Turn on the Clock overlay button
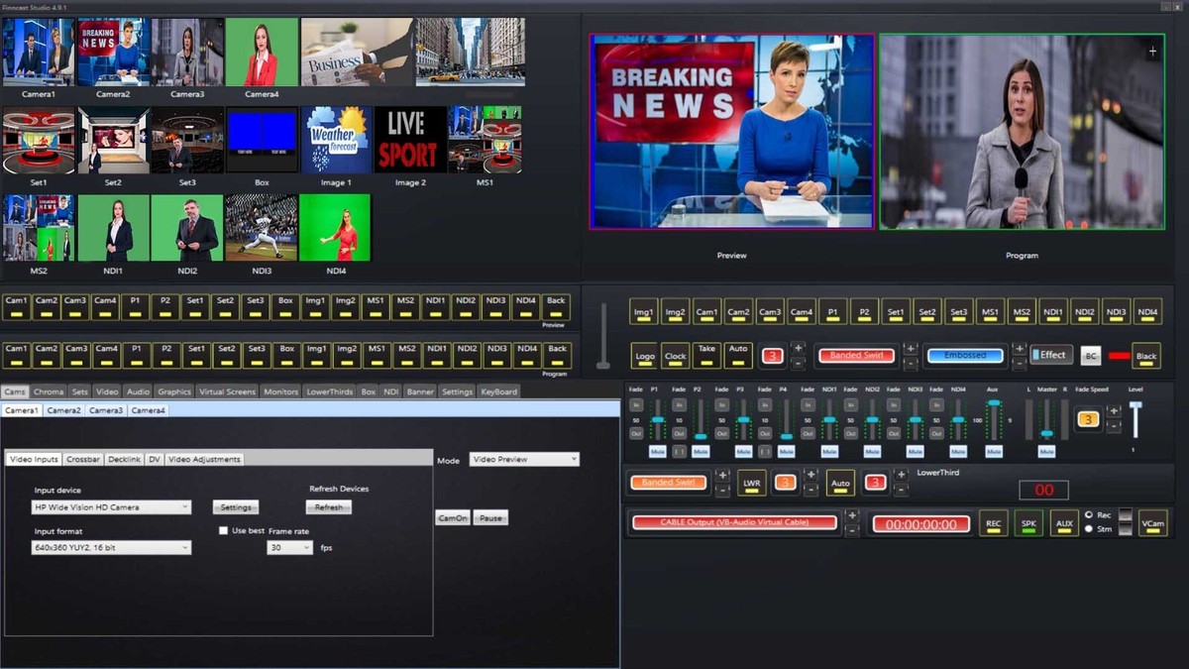The width and height of the screenshot is (1189, 669). pyautogui.click(x=676, y=355)
